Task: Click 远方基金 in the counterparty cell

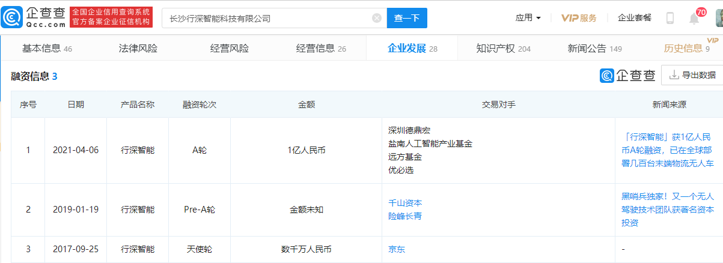Action: point(405,157)
